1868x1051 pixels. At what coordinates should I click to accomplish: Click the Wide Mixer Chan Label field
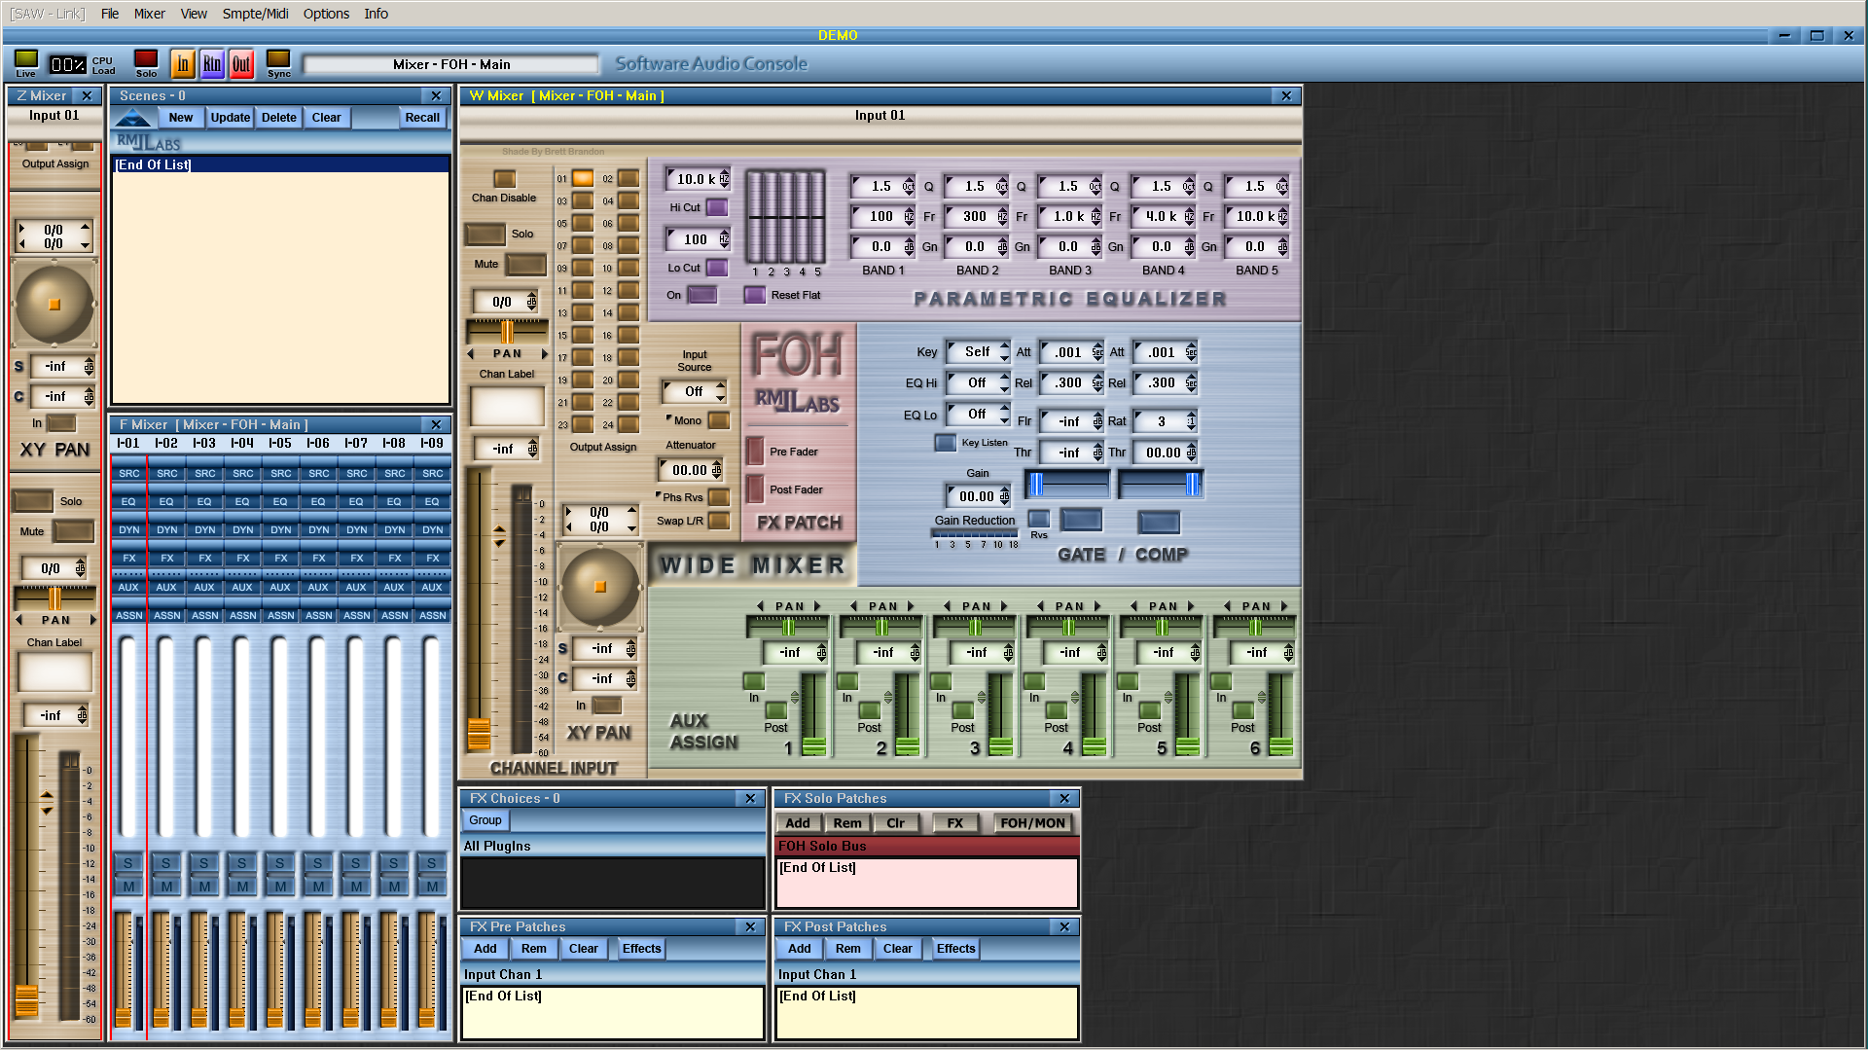(x=507, y=406)
